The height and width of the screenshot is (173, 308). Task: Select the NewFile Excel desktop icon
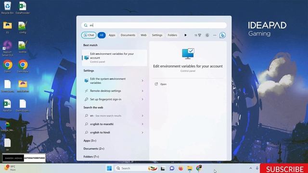point(8,105)
